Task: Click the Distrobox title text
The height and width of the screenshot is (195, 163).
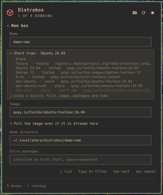Action: (31, 10)
